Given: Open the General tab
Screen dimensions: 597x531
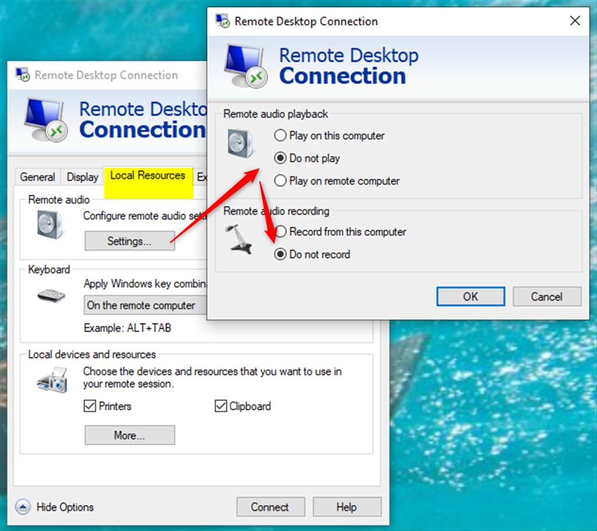Looking at the screenshot, I should click(x=37, y=177).
